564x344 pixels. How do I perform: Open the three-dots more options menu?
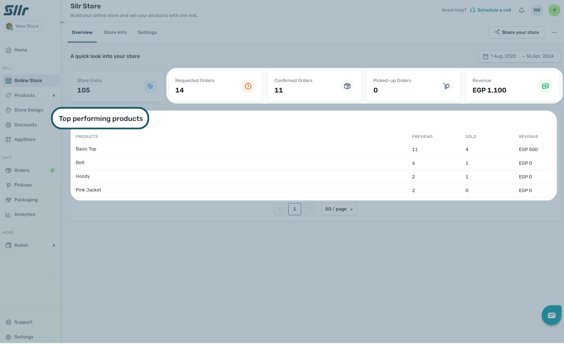click(x=554, y=32)
